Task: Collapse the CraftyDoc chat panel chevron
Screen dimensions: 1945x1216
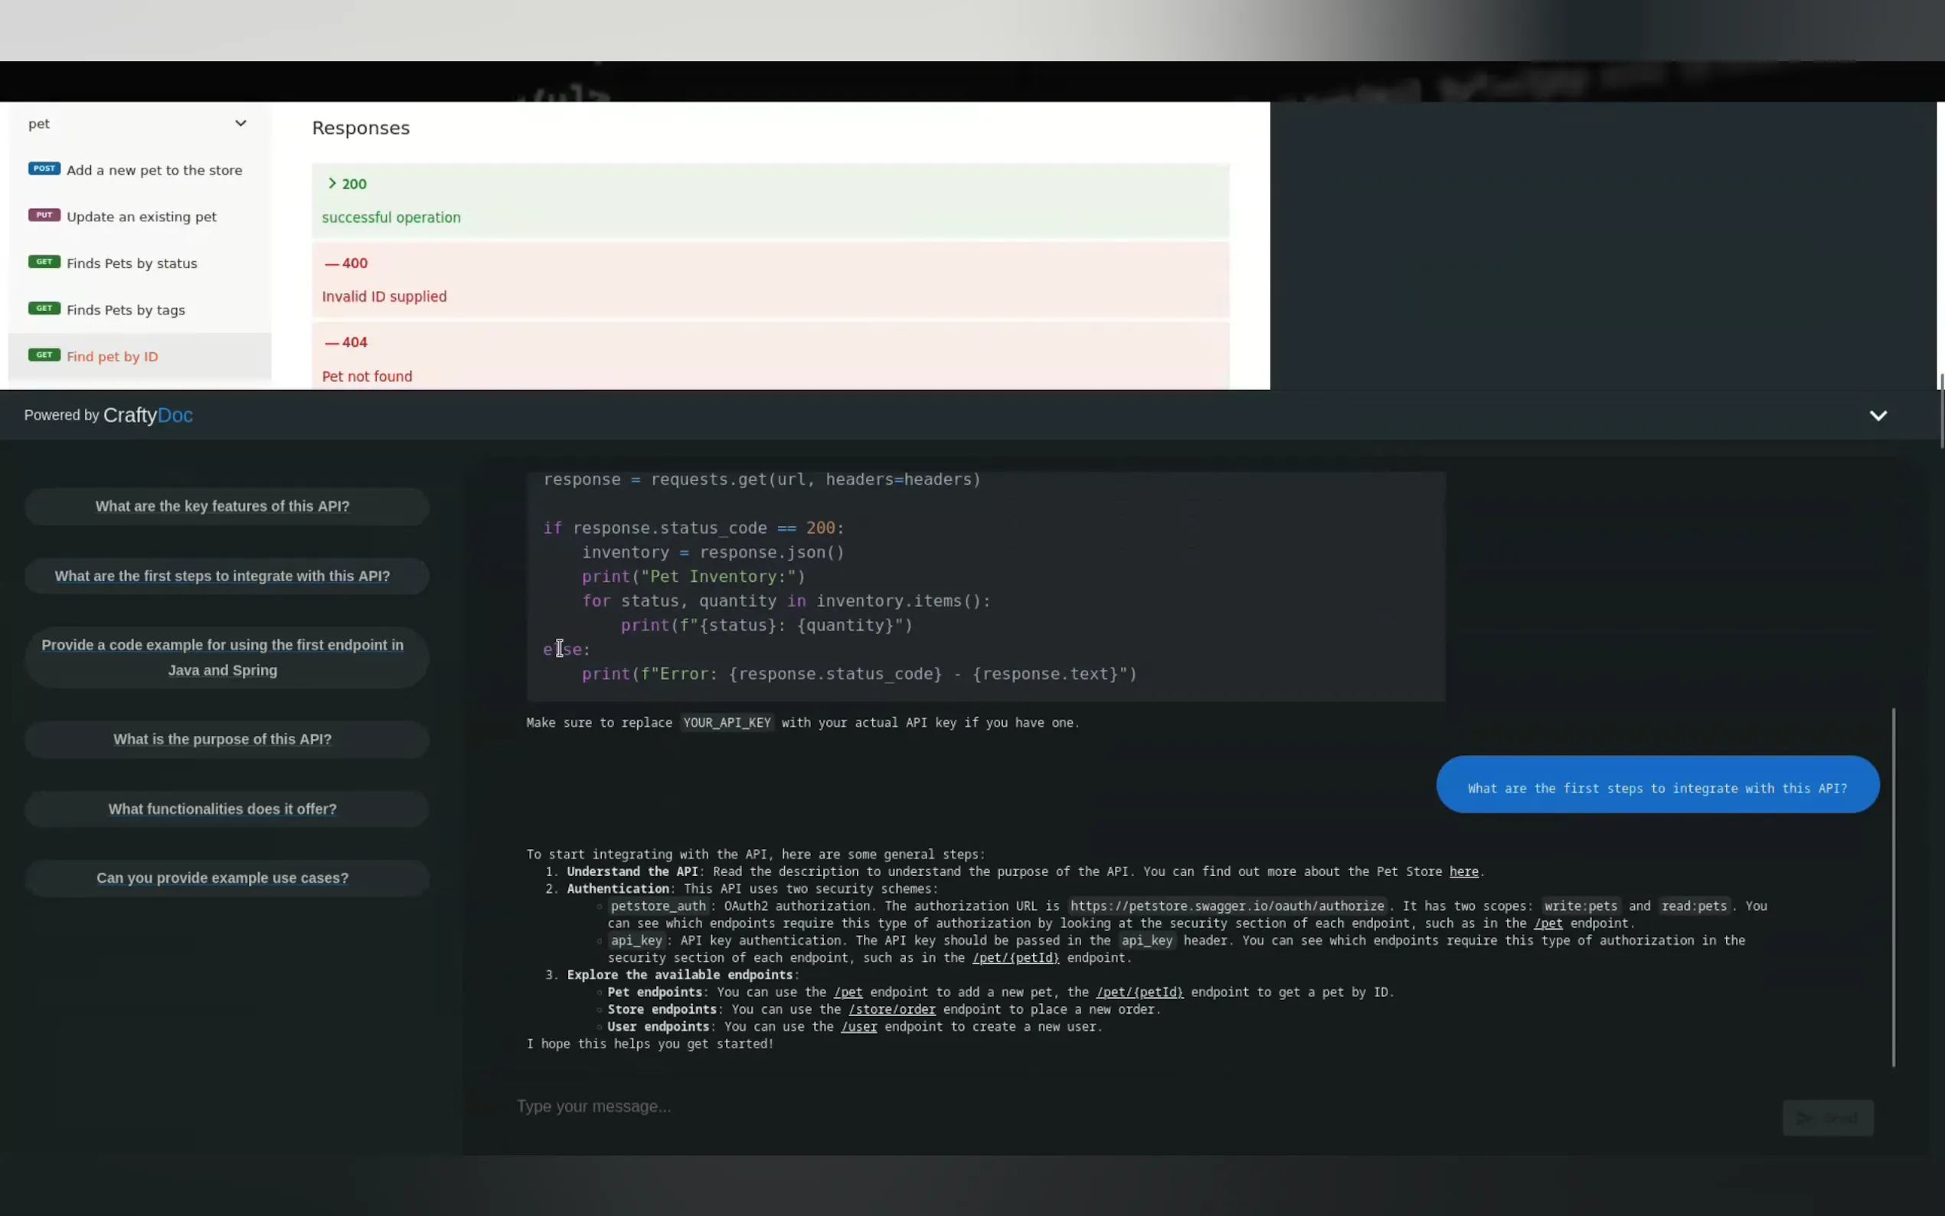Action: point(1878,416)
